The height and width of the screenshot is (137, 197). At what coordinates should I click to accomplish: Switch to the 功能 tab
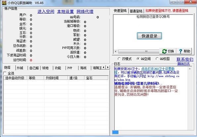tap(58, 68)
